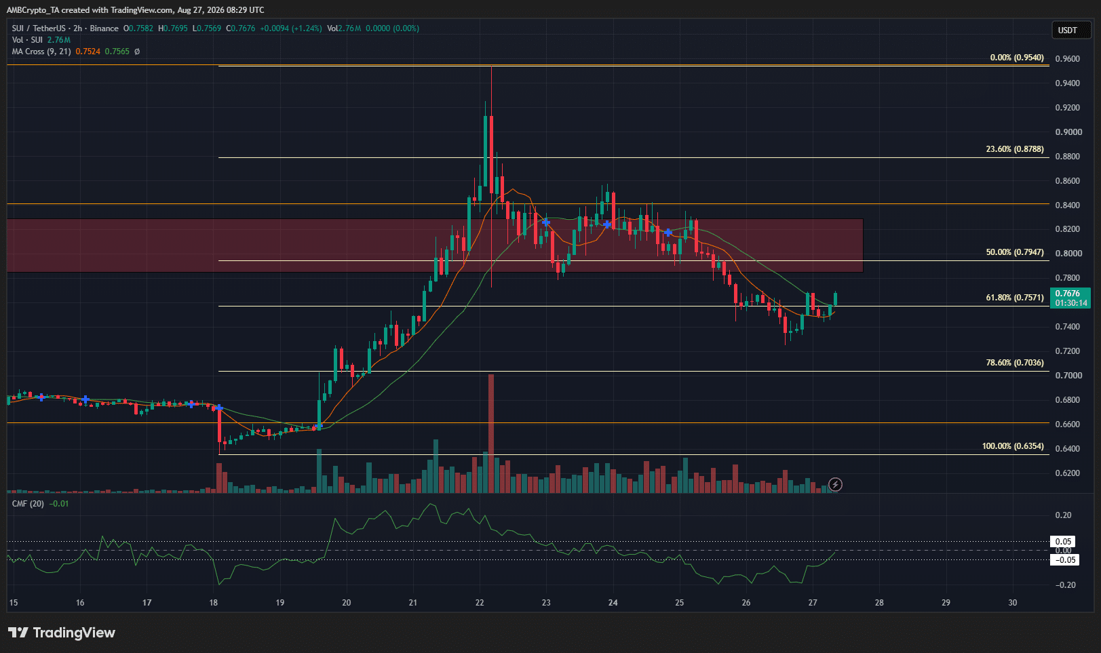Click the 0.6200 price axis label
Viewport: 1101px width, 653px height.
pos(1068,473)
